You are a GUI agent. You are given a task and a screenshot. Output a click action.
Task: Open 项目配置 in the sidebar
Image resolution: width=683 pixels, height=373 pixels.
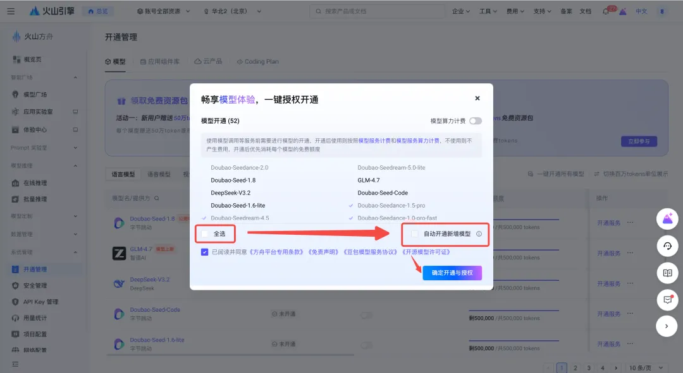[35, 334]
